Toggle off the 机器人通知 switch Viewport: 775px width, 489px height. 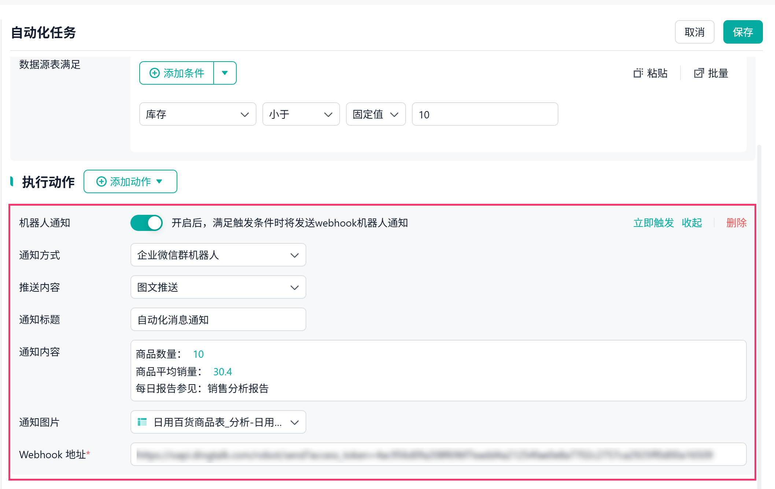coord(147,223)
